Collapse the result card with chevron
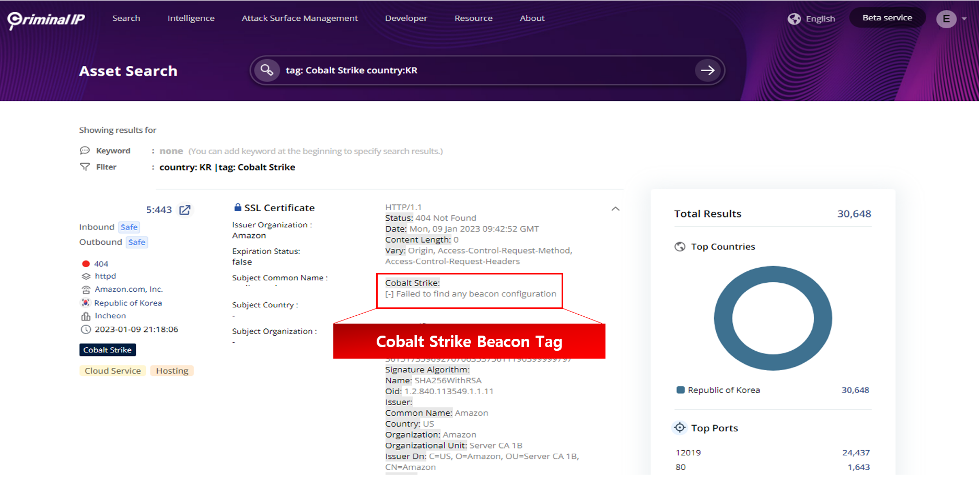 615,209
